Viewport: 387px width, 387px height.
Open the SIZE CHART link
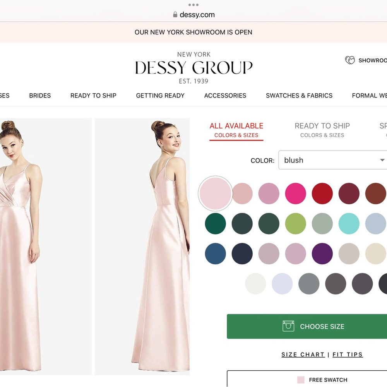(303, 354)
